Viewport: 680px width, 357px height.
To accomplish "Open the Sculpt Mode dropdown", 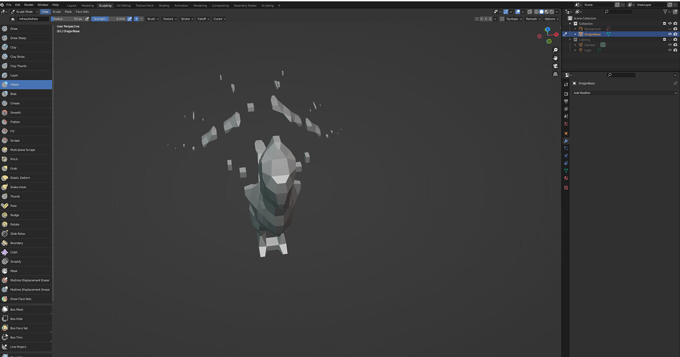I will tap(23, 11).
